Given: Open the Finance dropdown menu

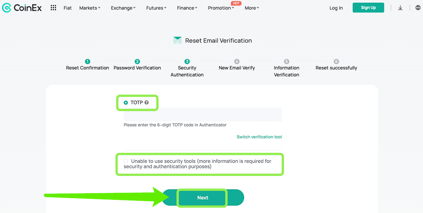Looking at the screenshot, I should click(187, 8).
